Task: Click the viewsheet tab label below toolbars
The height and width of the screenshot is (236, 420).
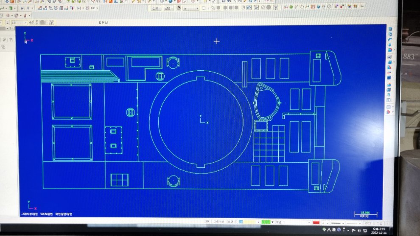Action: pyautogui.click(x=103, y=22)
